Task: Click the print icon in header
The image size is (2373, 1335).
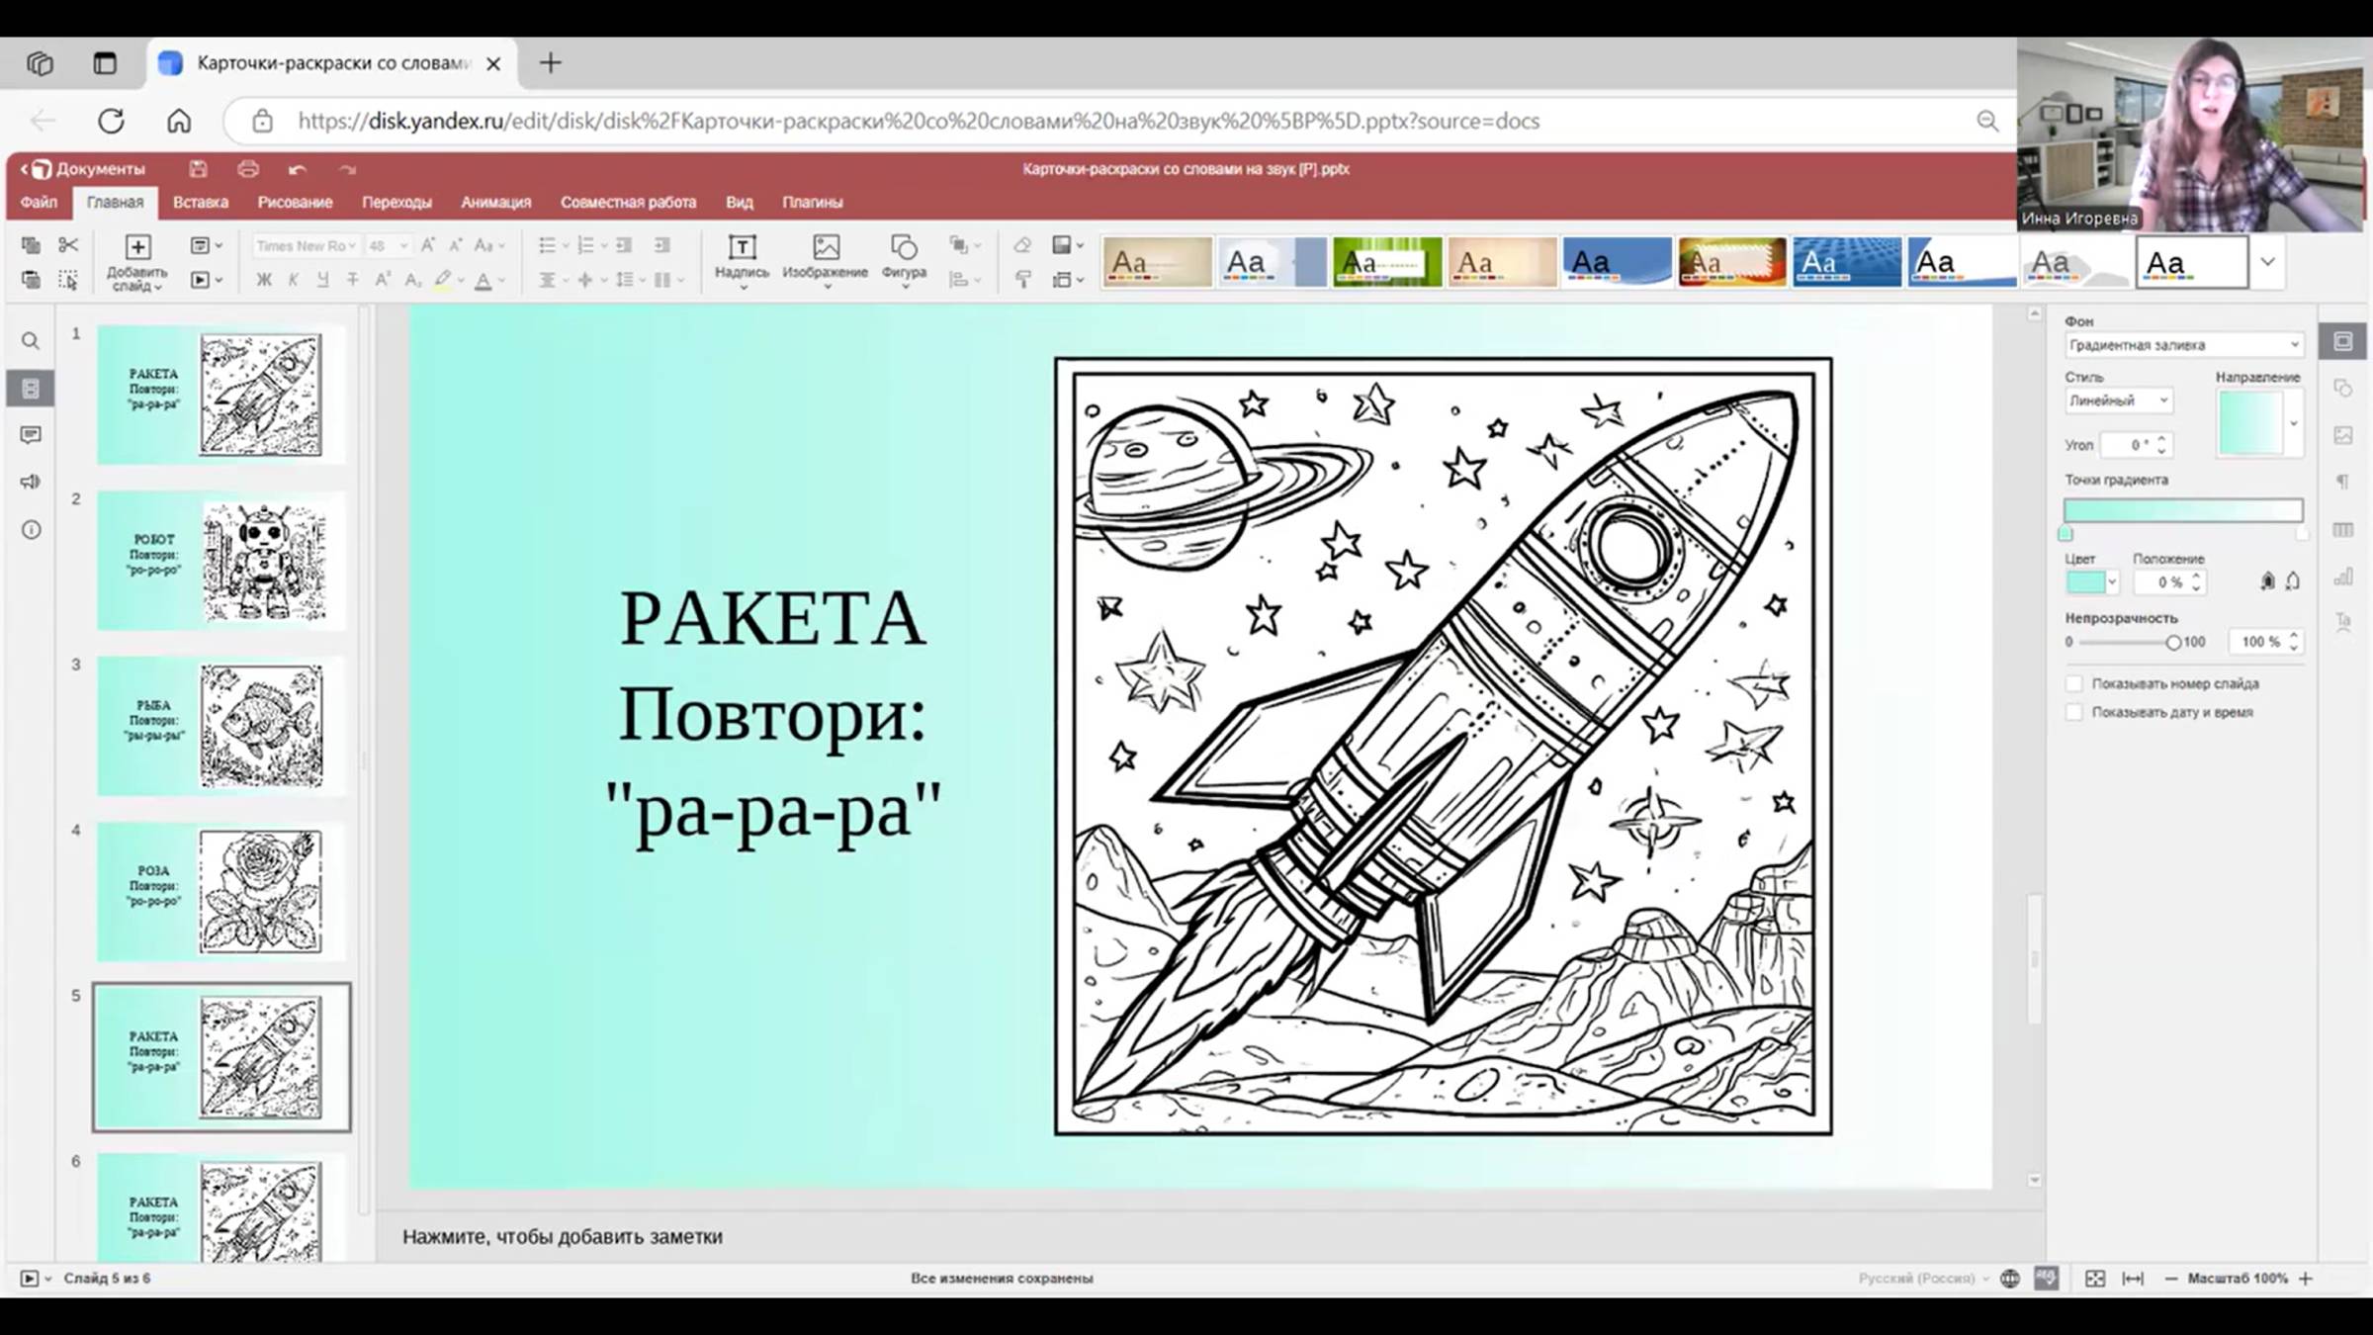Action: (x=248, y=169)
